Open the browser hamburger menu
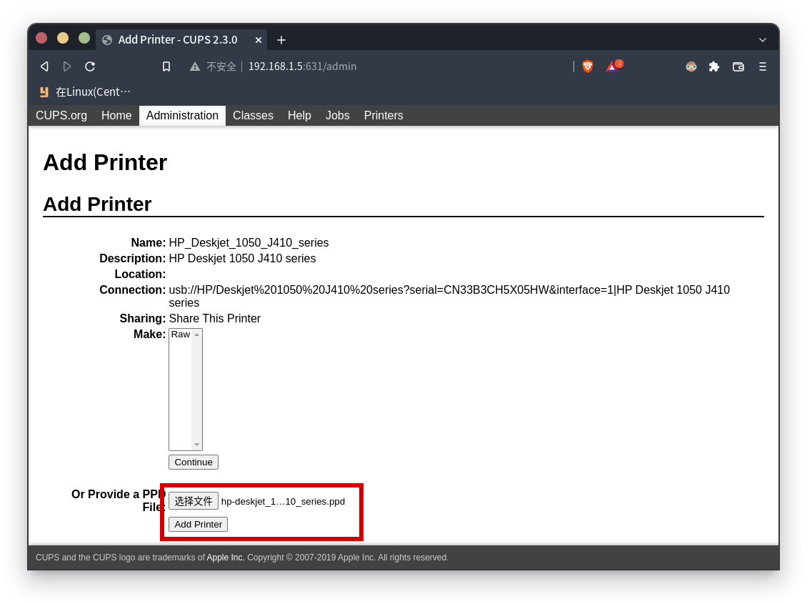The height and width of the screenshot is (604, 807). point(762,66)
